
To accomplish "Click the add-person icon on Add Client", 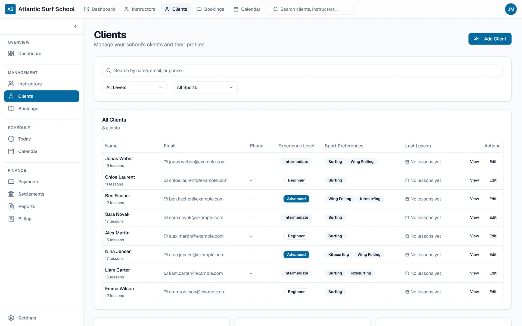I will click(476, 39).
